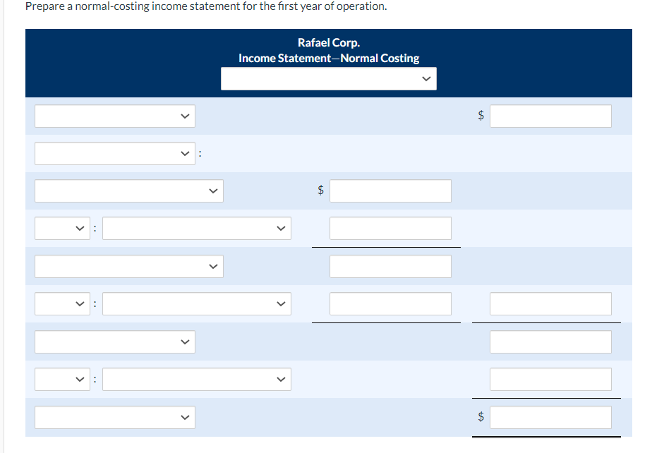
Task: Open fourth row wide label dropdown
Action: [197, 229]
